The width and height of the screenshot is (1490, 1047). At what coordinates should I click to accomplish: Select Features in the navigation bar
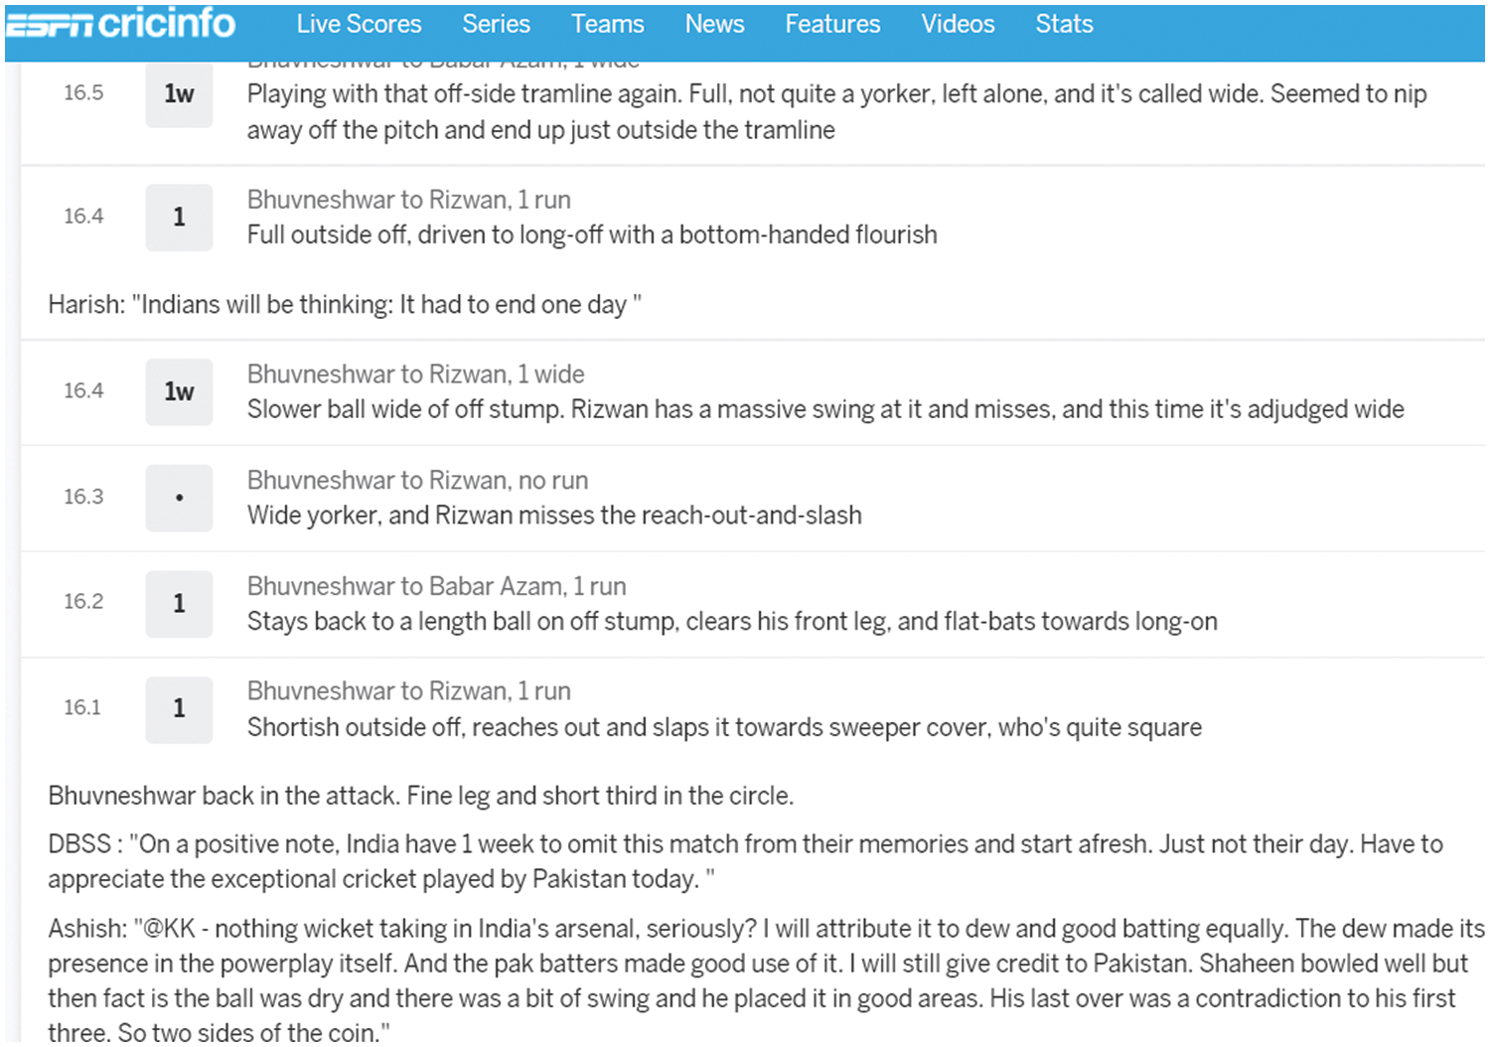click(x=832, y=24)
